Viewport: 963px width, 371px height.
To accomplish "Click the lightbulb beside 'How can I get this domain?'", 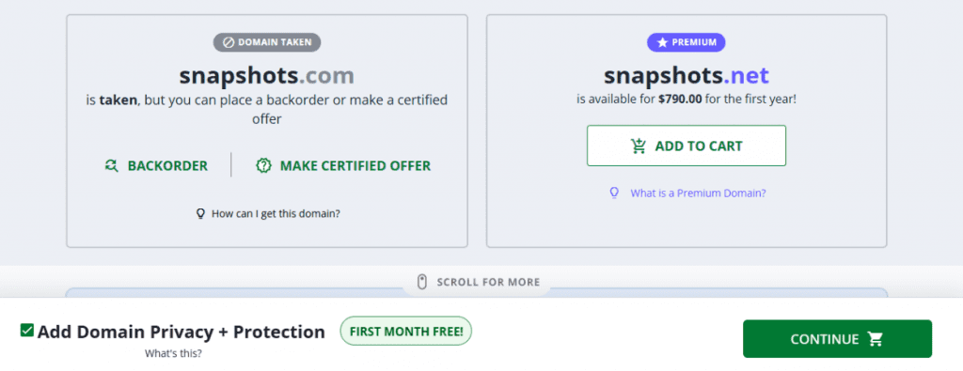I will (x=199, y=213).
